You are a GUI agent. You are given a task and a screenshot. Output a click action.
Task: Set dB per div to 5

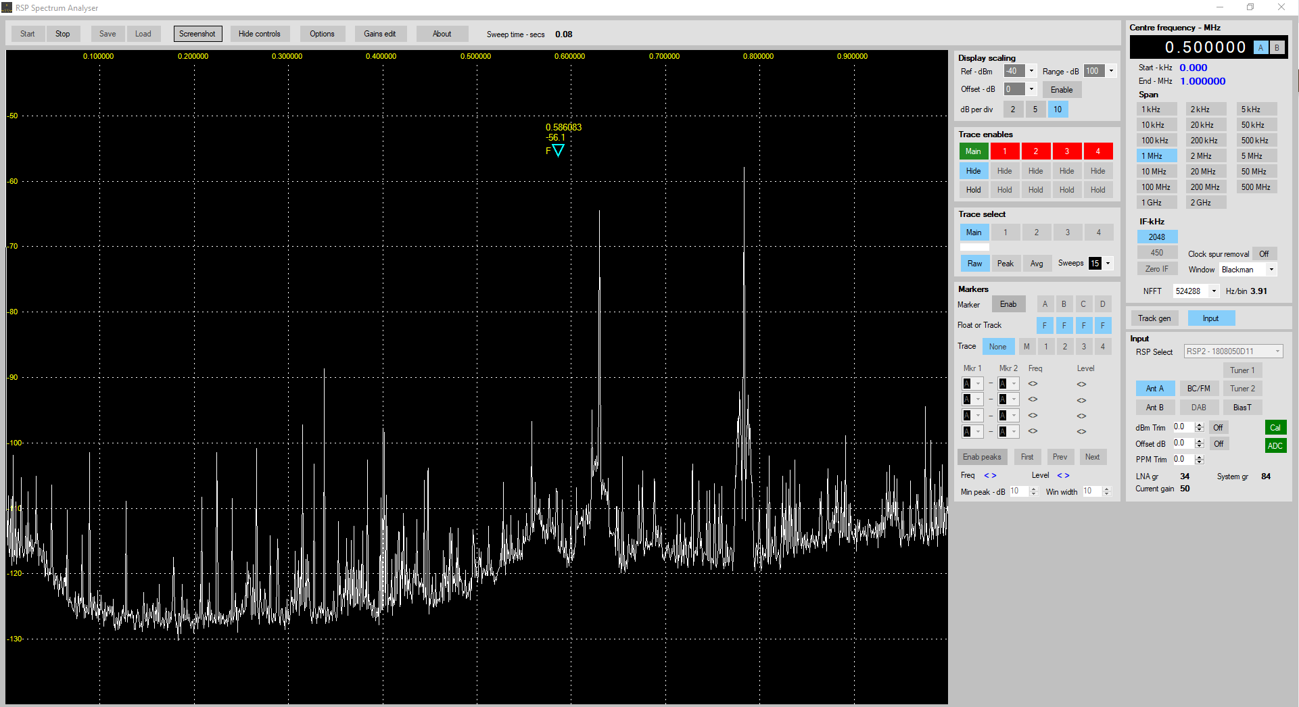pos(1035,109)
